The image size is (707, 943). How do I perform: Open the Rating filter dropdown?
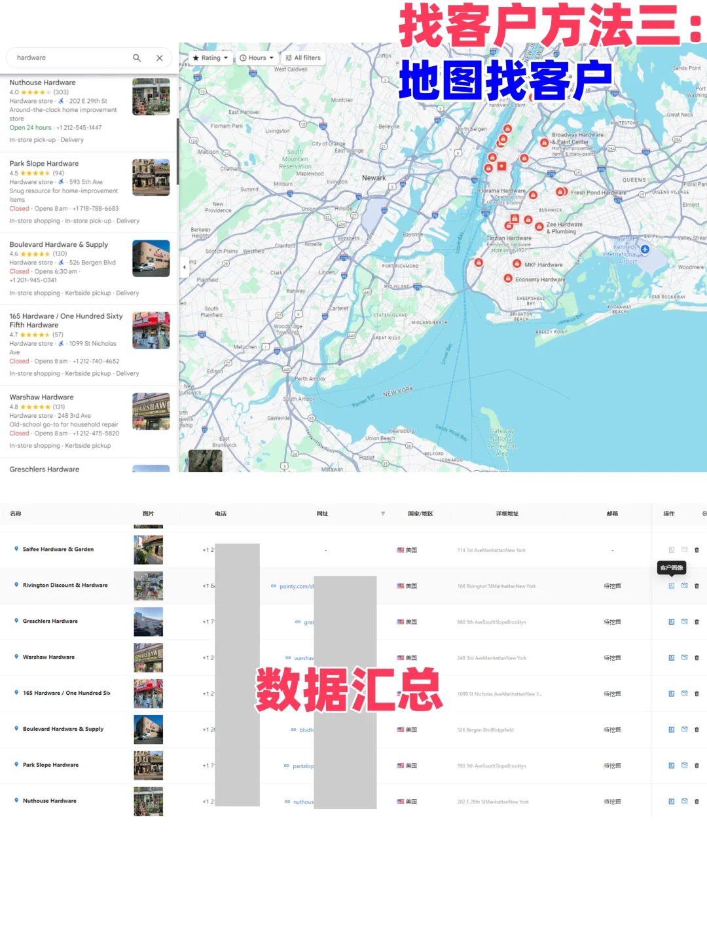pyautogui.click(x=209, y=58)
